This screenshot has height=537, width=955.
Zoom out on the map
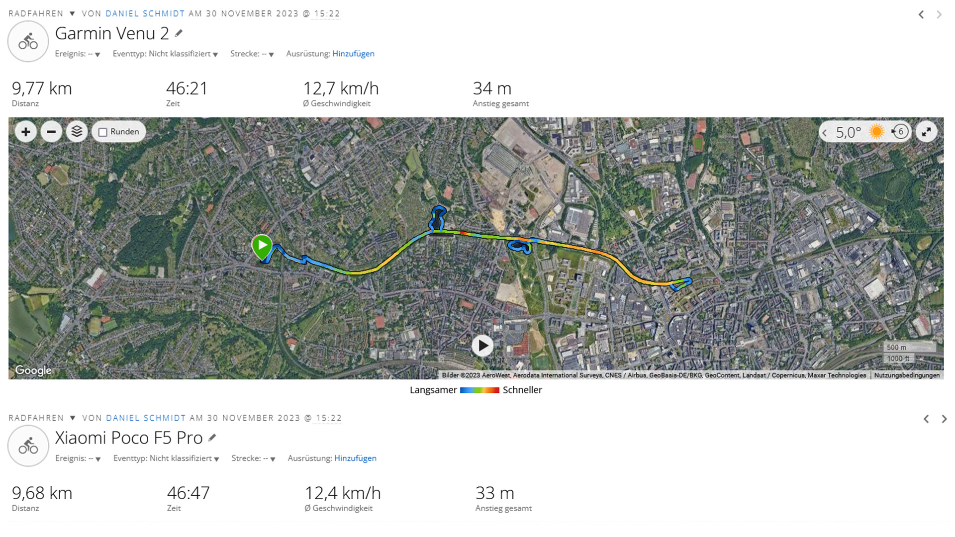(51, 132)
